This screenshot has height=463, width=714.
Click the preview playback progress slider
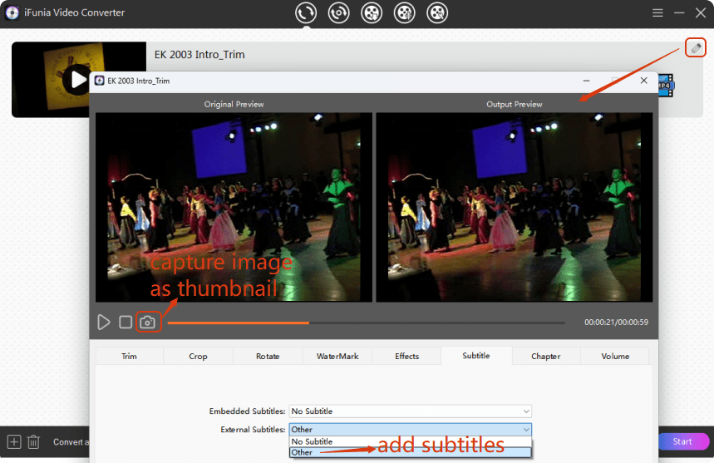tap(366, 323)
